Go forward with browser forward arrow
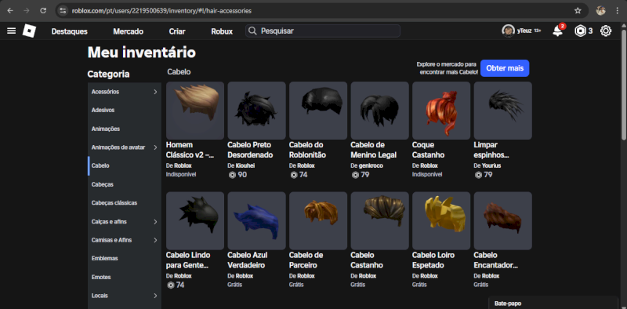This screenshot has height=309, width=627. click(x=27, y=11)
